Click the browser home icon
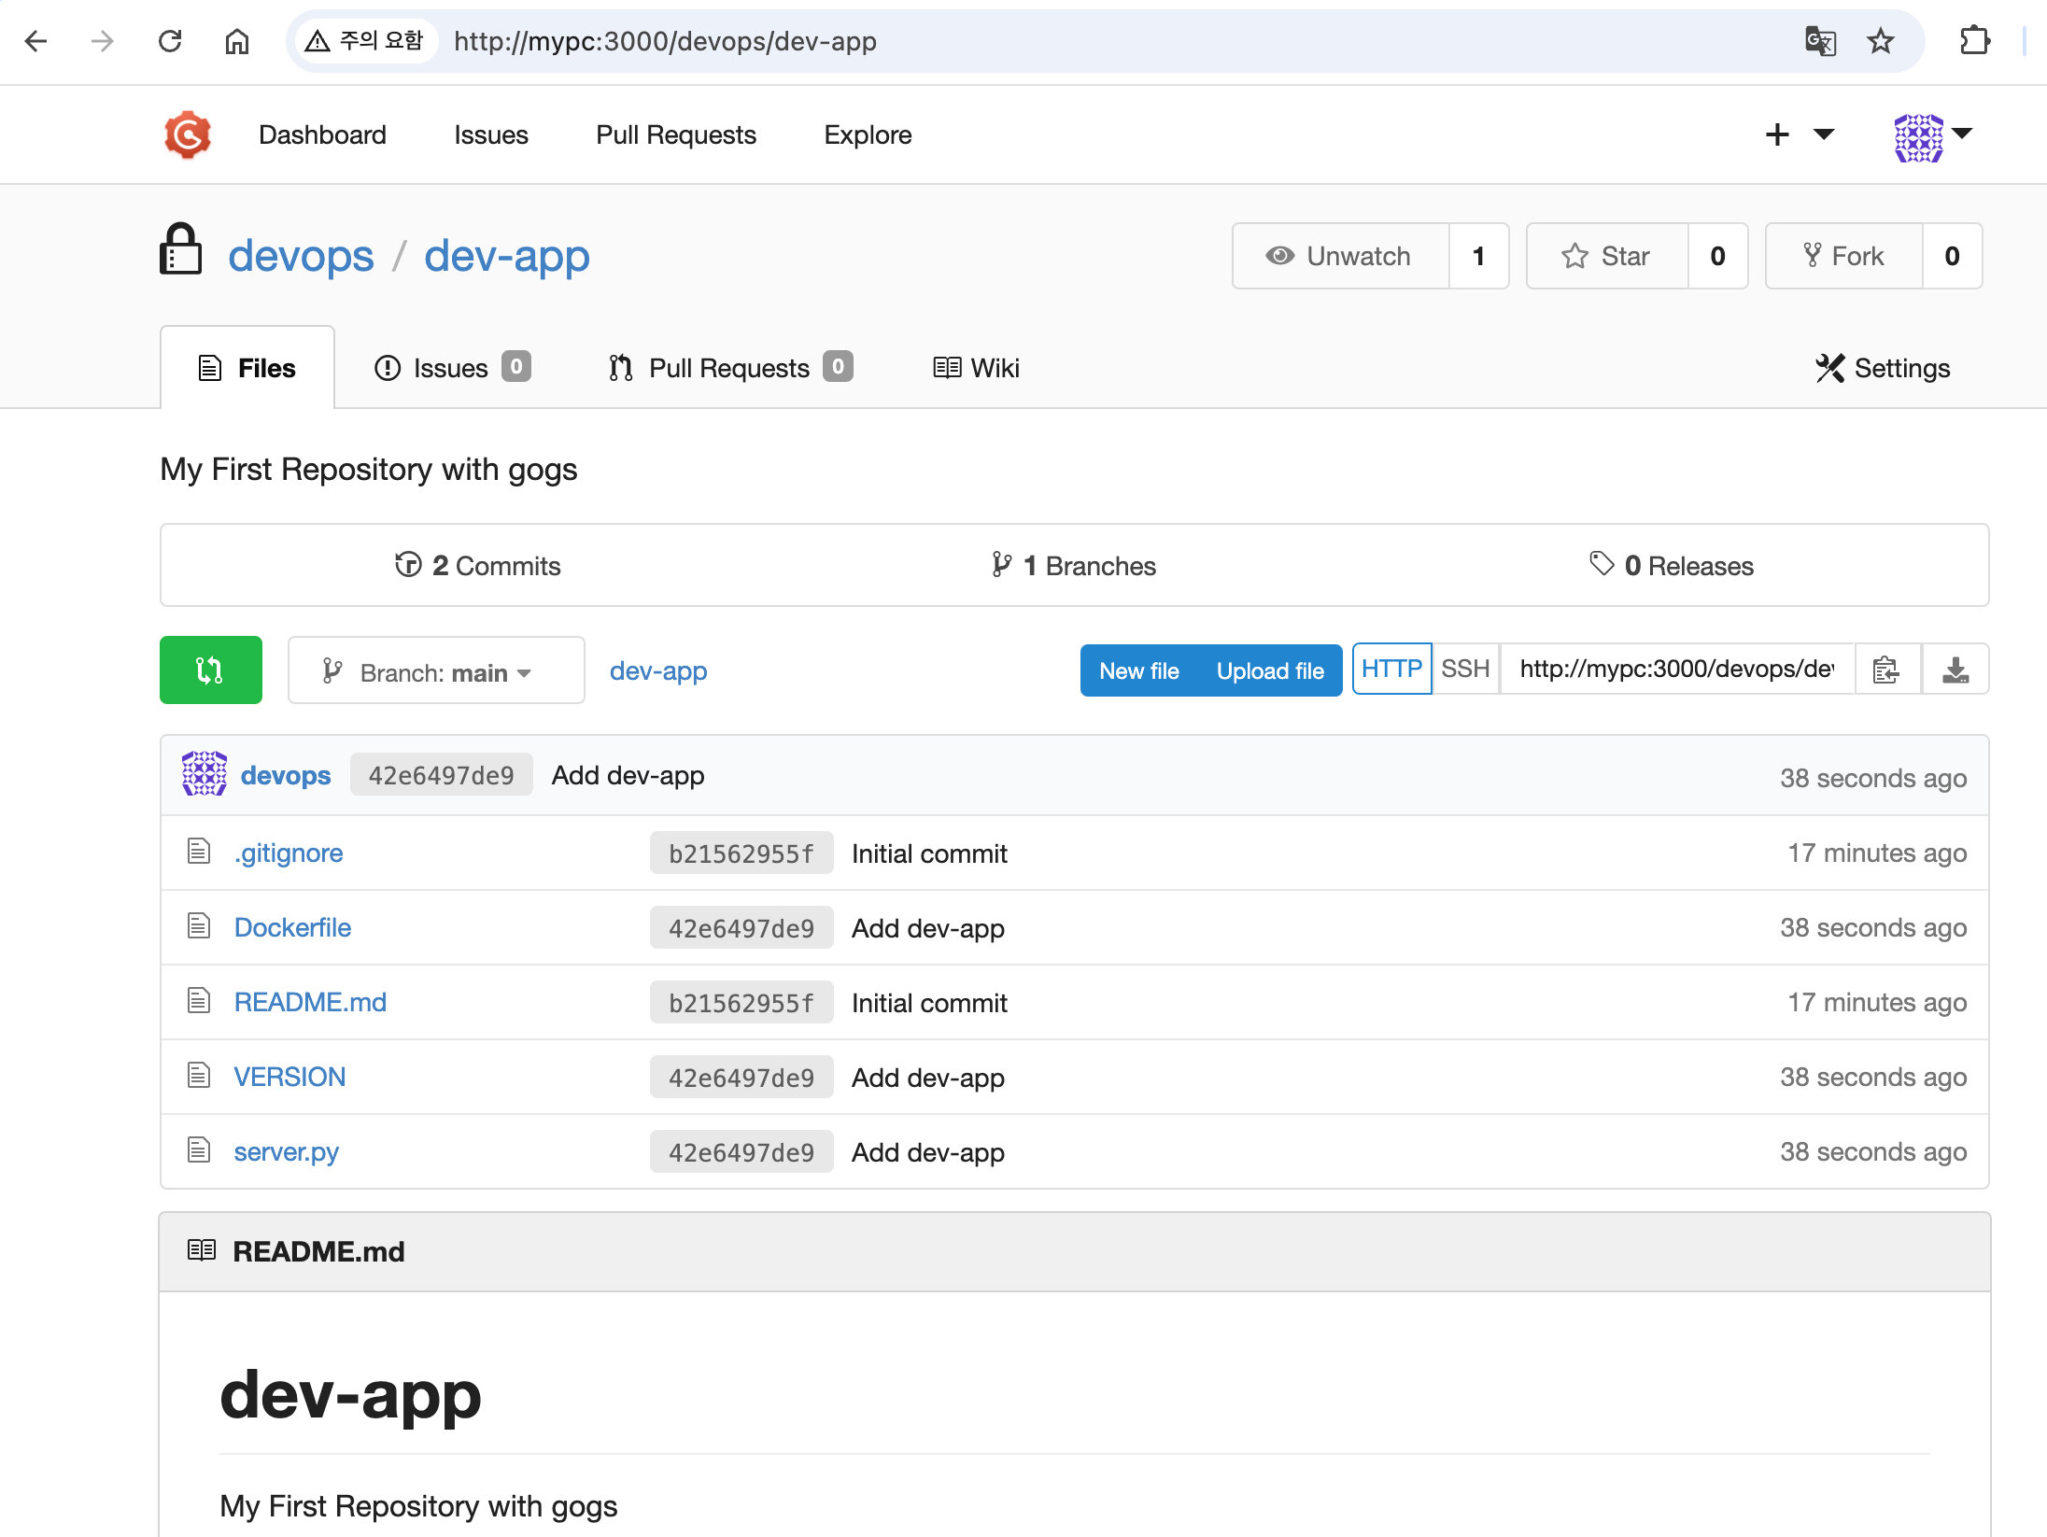Viewport: 2047px width, 1537px height. pos(237,42)
